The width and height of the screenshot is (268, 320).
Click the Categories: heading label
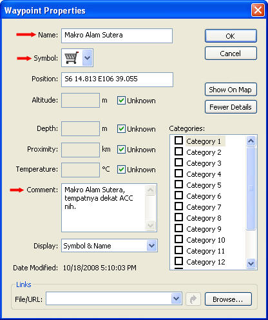(187, 128)
